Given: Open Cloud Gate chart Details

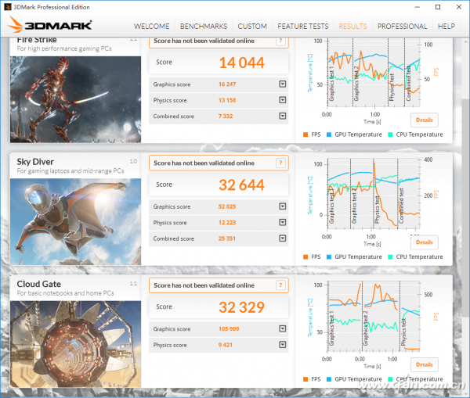Looking at the screenshot, I should (x=424, y=364).
